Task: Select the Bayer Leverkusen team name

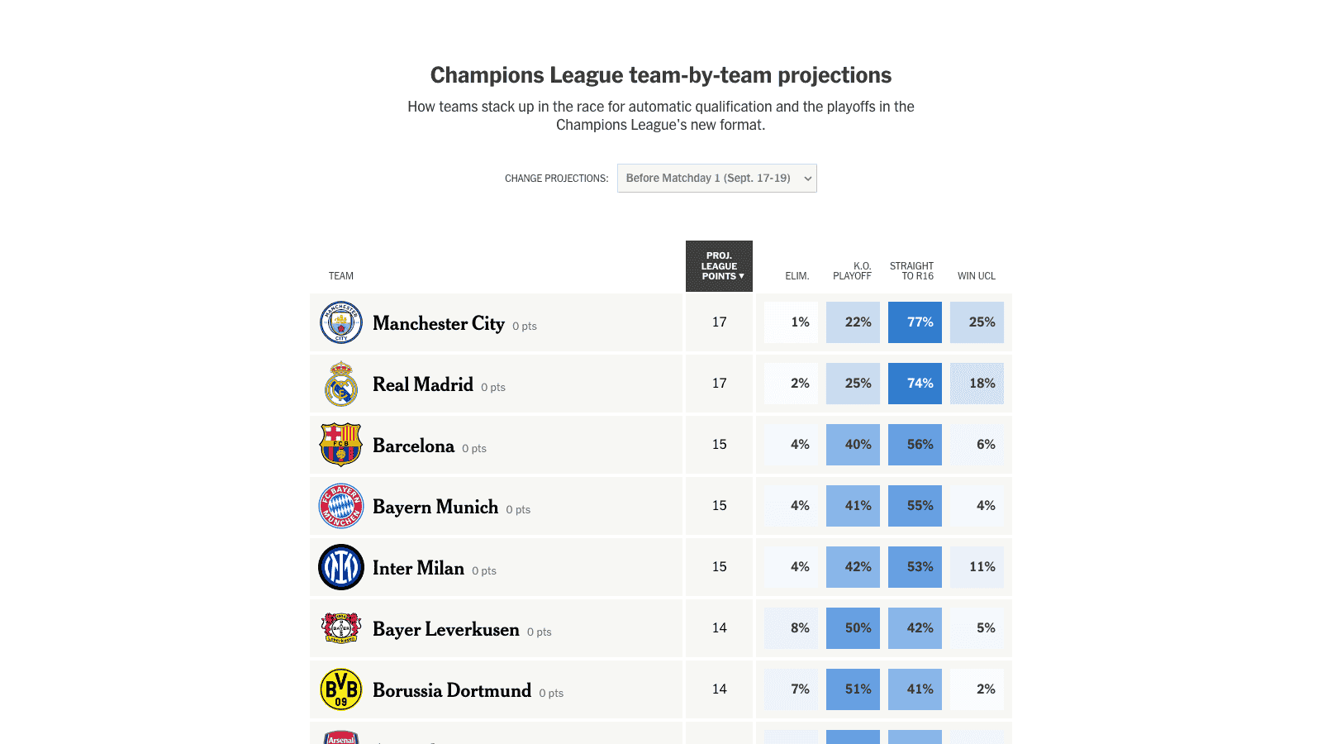Action: point(446,629)
